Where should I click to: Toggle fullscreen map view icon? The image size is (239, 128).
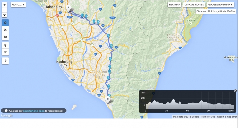5,15
